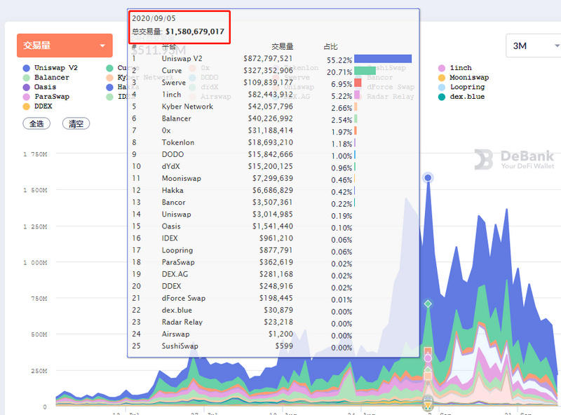The height and width of the screenshot is (415, 561).
Task: Click the highlighted data point marker on the chart
Action: click(x=428, y=178)
